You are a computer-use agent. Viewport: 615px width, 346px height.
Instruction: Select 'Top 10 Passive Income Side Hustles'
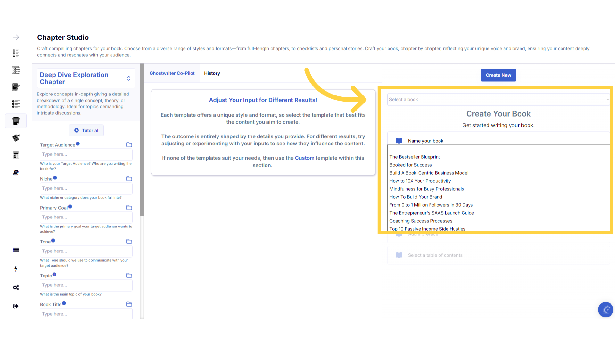tap(427, 229)
